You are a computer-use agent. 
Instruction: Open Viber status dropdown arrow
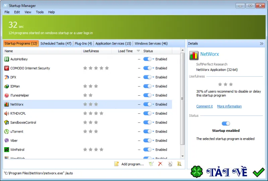153,141
